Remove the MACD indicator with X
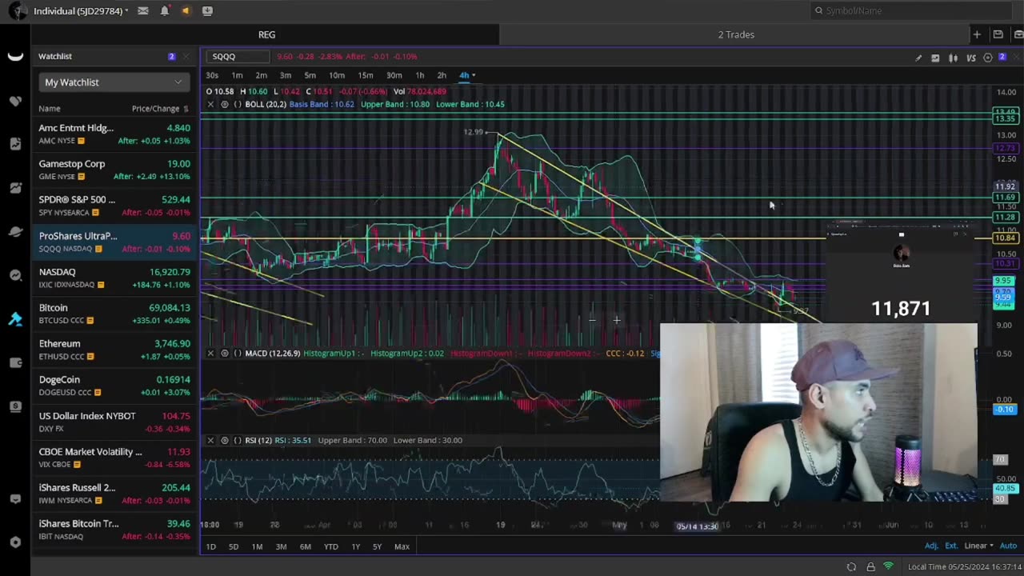This screenshot has height=576, width=1024. click(210, 353)
